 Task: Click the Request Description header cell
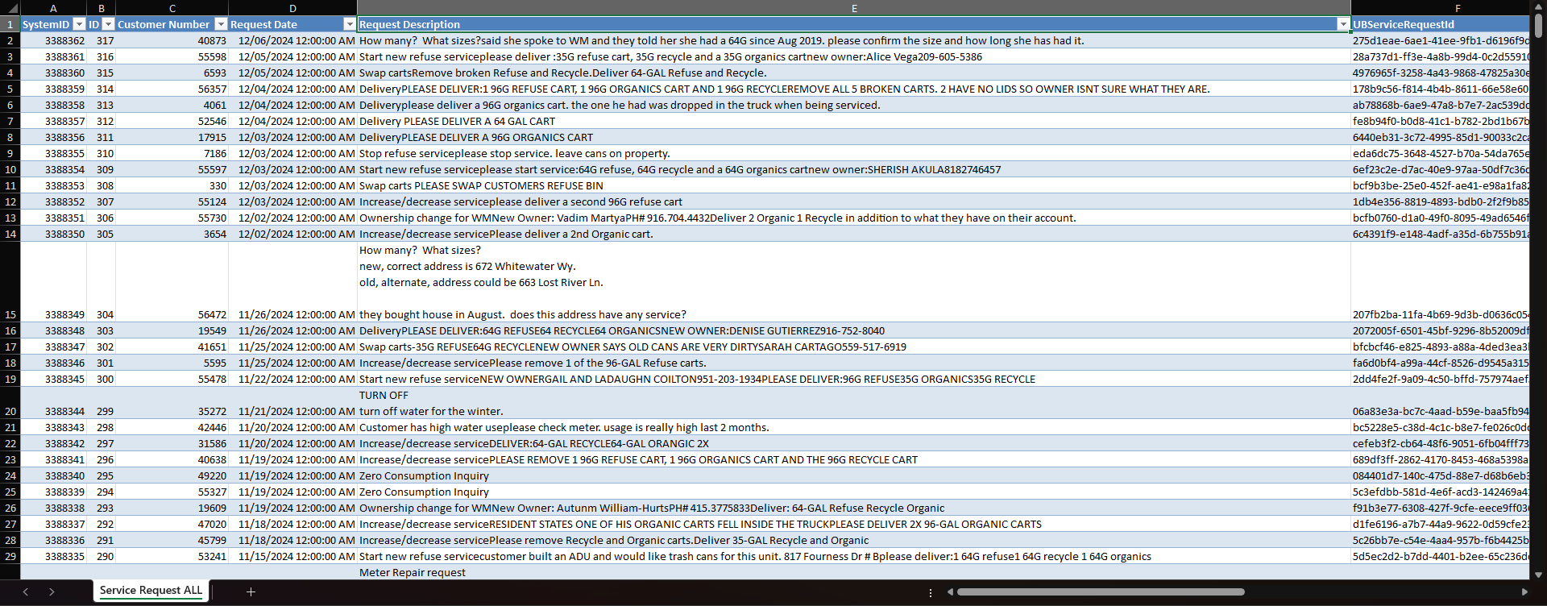854,24
